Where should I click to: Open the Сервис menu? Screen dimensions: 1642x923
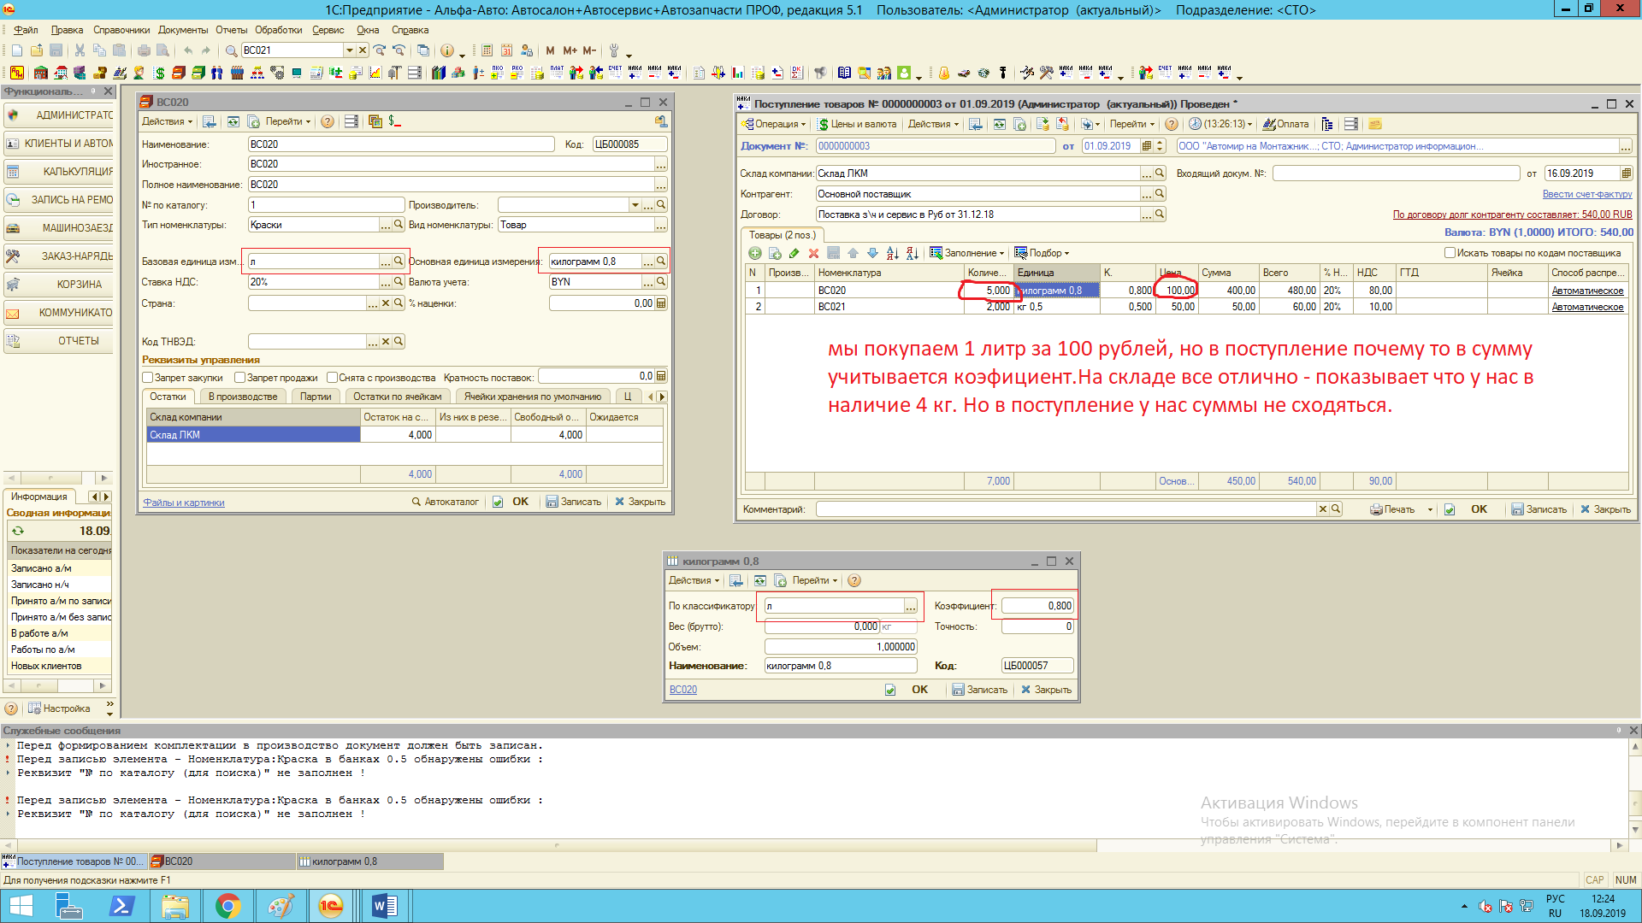[328, 30]
